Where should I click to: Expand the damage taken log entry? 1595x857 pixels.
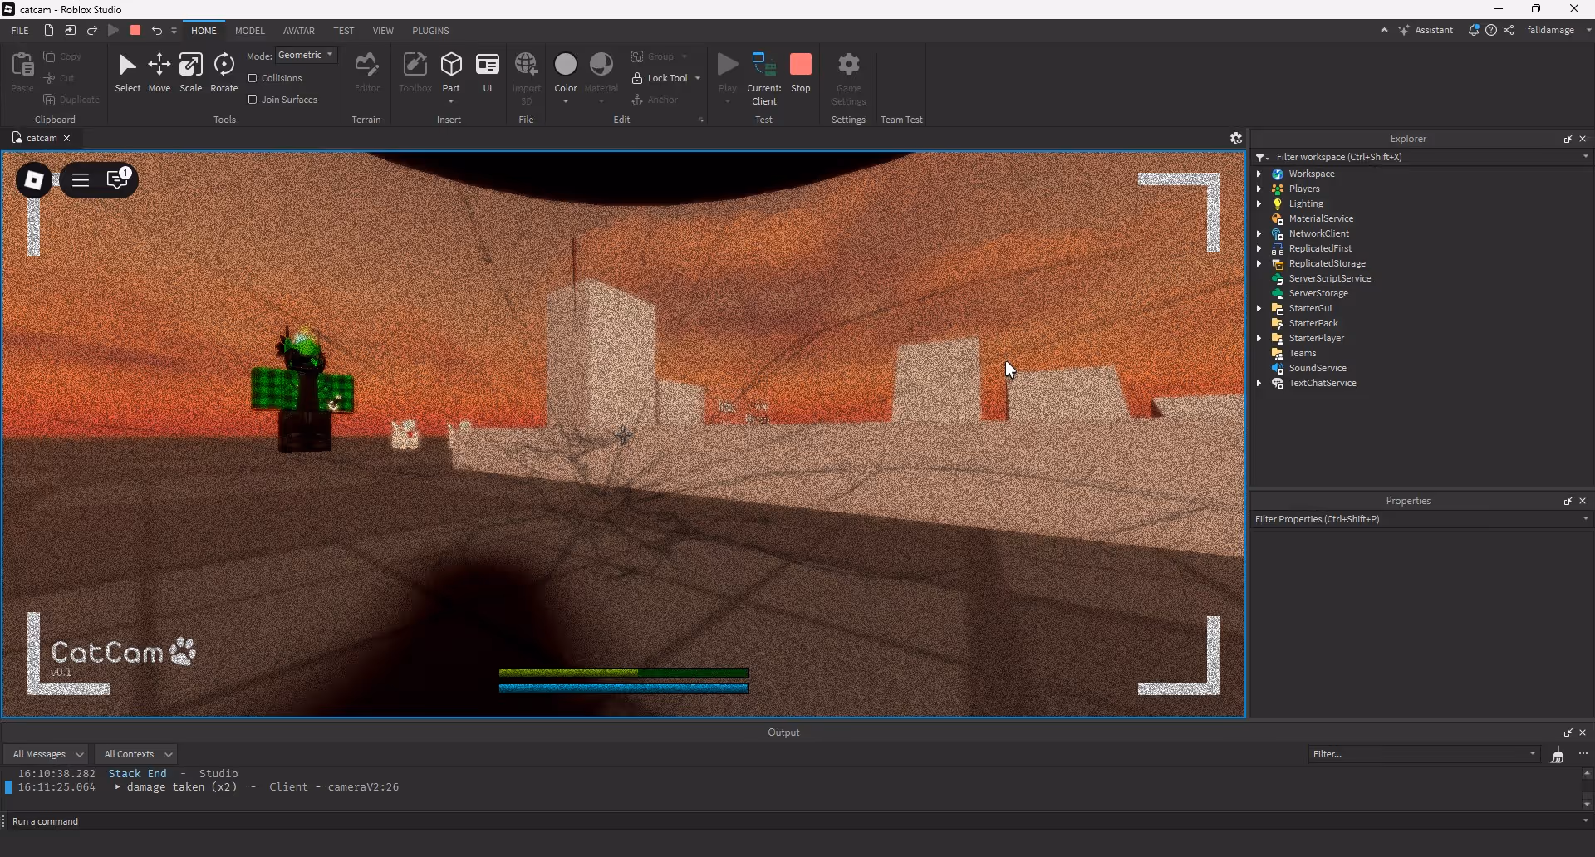tap(117, 786)
